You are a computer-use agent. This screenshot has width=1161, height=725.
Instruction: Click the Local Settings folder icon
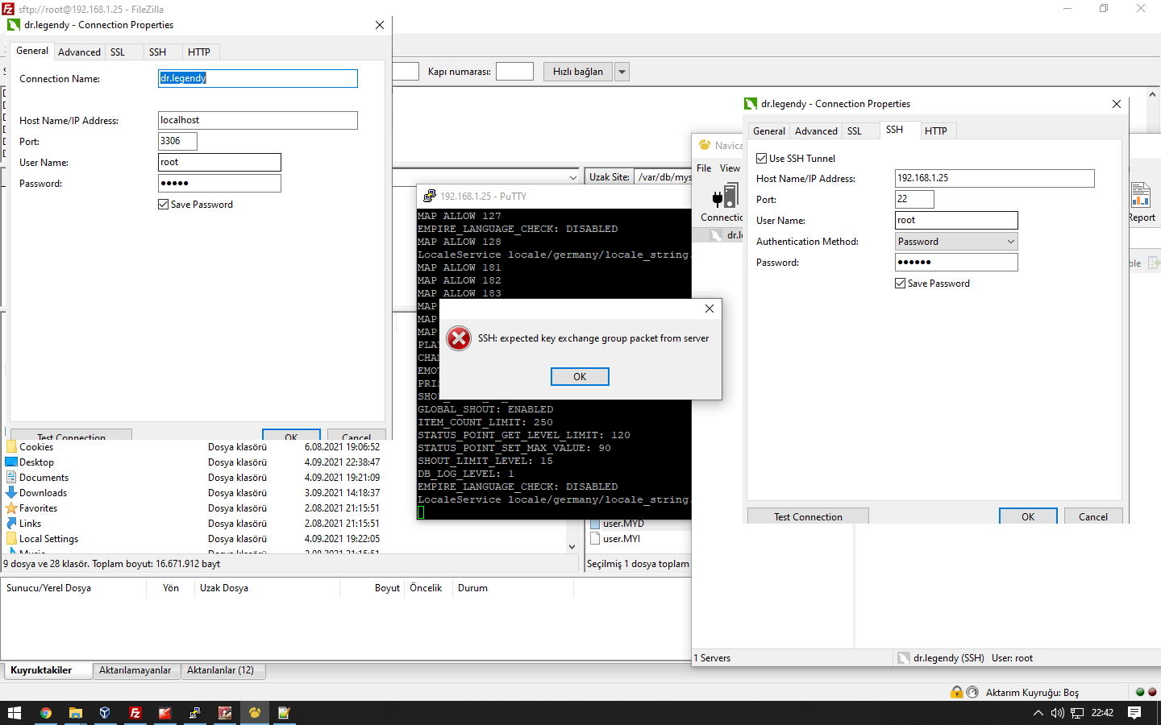click(x=11, y=539)
